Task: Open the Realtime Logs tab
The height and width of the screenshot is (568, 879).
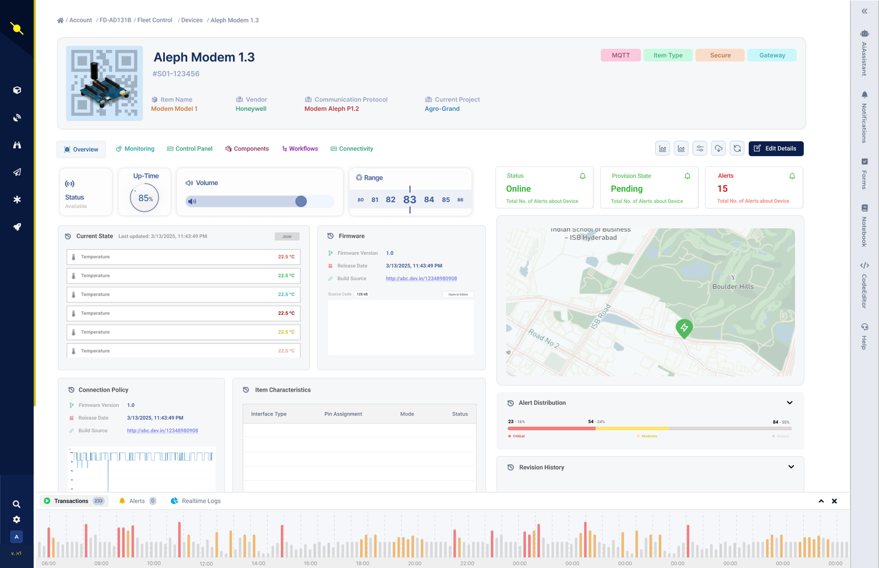Action: click(196, 501)
